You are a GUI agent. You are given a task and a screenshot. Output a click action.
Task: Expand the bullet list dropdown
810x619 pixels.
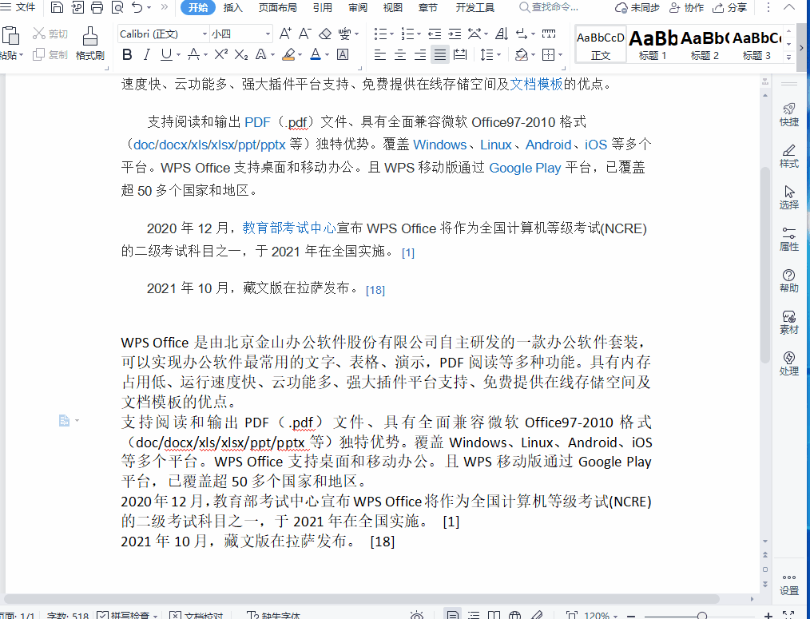(391, 34)
